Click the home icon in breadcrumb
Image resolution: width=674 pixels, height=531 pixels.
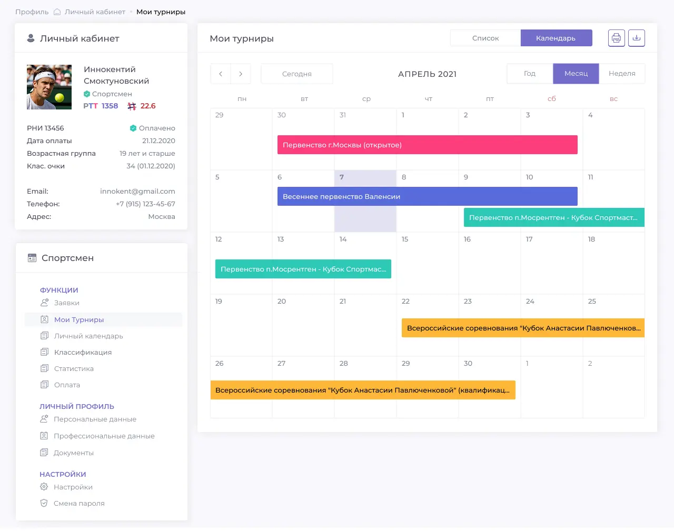57,12
